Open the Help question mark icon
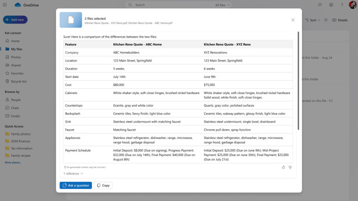This screenshot has width=358, height=201. (342, 5)
